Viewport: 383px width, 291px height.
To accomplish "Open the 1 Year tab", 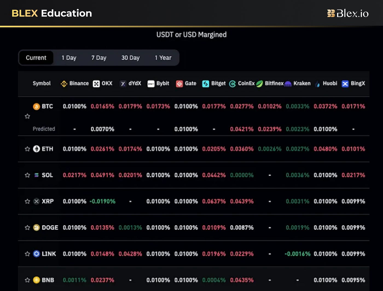I will [x=163, y=58].
